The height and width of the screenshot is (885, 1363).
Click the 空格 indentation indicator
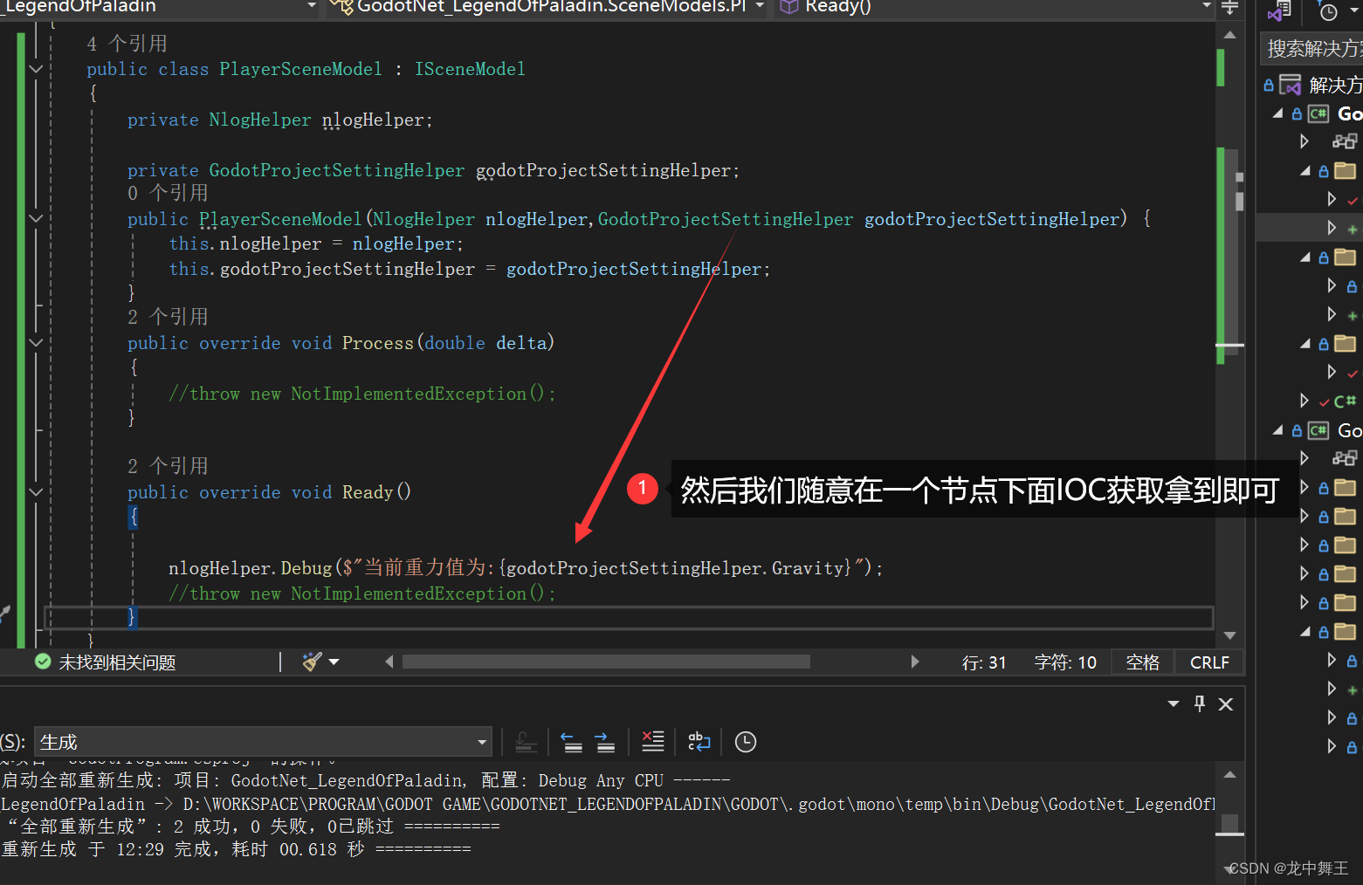tap(1143, 662)
